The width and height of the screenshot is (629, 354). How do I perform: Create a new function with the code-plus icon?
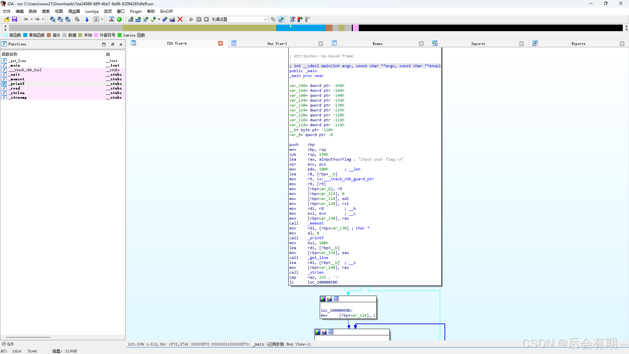point(130,19)
